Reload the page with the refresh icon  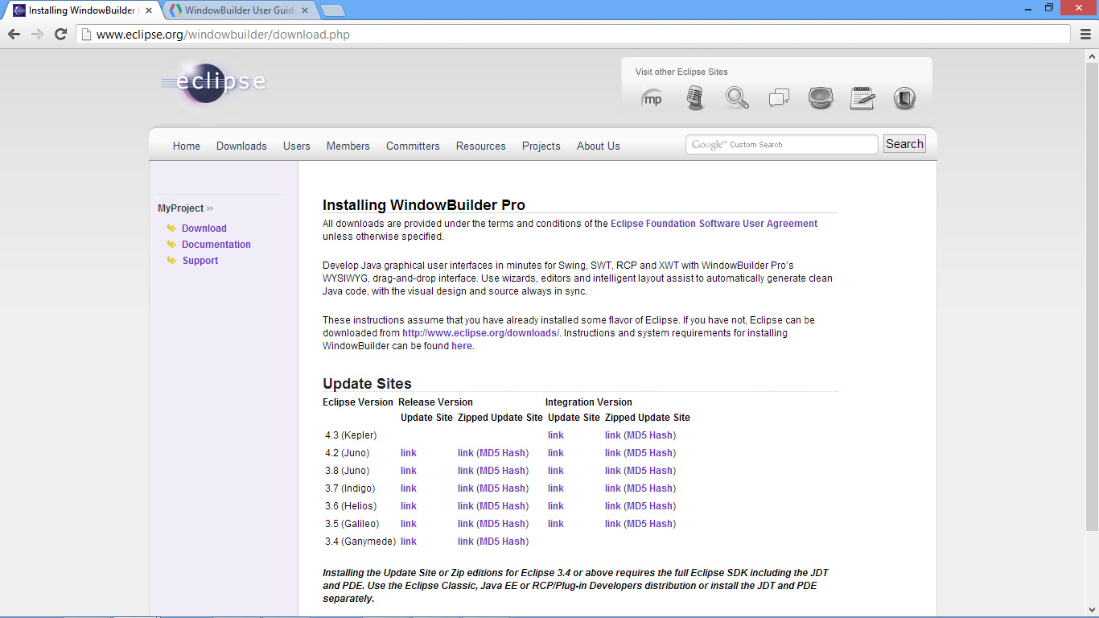pos(60,34)
